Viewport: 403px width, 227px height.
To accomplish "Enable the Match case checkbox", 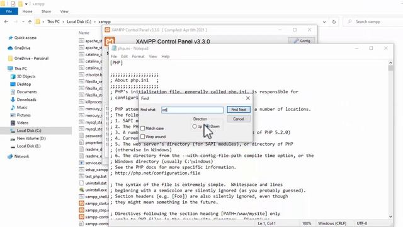I will [x=143, y=128].
